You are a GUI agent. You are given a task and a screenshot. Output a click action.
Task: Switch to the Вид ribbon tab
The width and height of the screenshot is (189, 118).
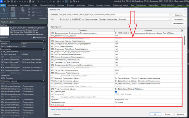(132, 5)
